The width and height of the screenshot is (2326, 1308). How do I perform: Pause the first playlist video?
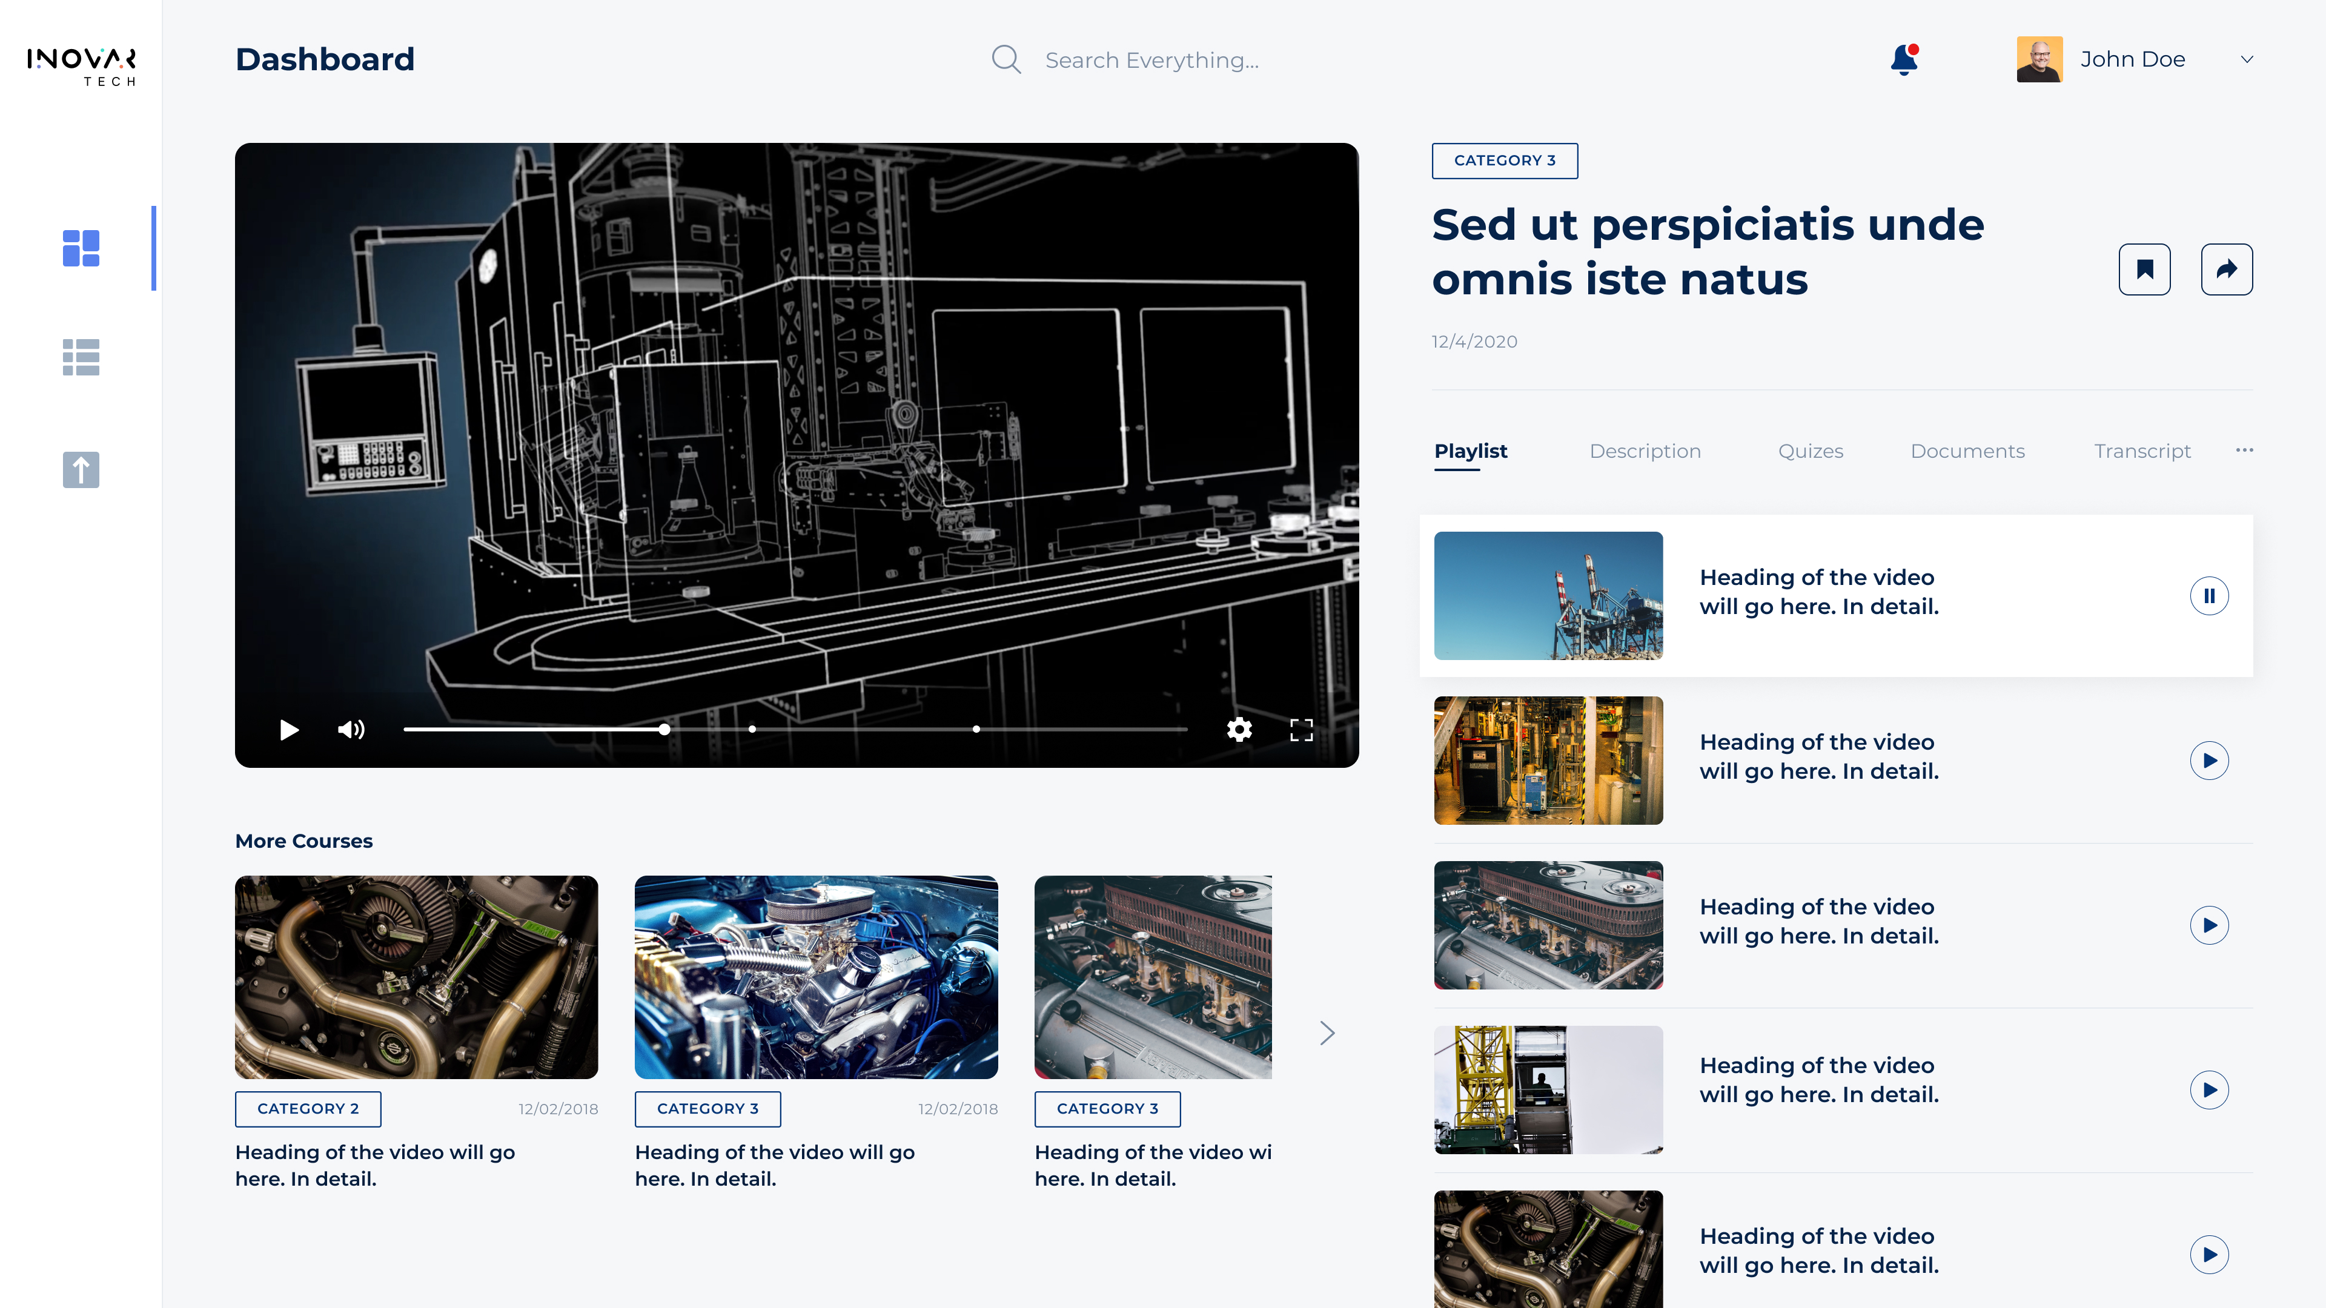(2208, 596)
